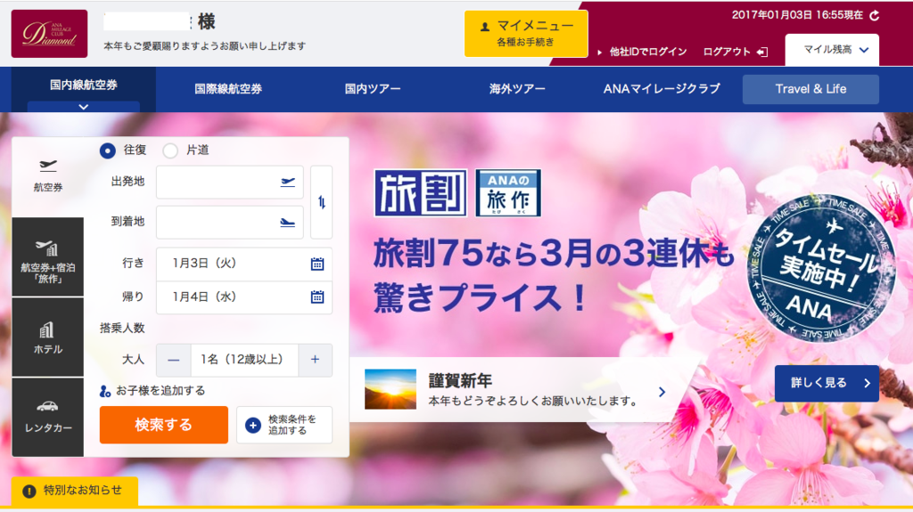
Task: Select the ホテル sidebar tab
Action: [48, 337]
